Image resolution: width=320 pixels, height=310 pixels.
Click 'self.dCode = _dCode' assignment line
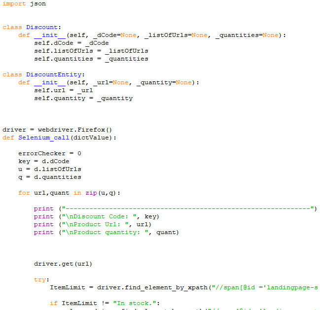coord(71,43)
